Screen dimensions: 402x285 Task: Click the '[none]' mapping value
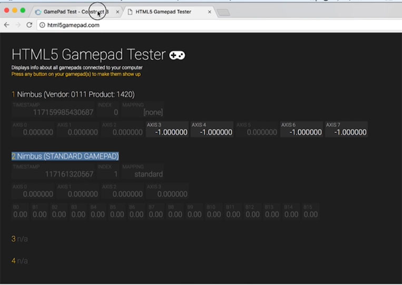tap(153, 112)
